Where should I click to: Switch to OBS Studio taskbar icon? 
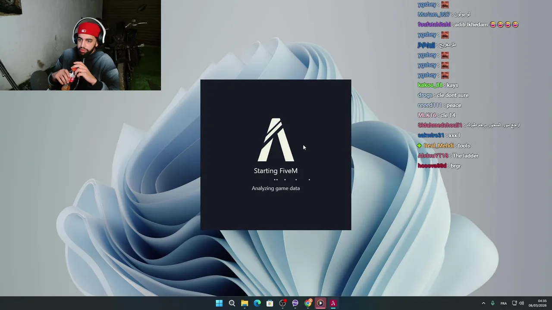pyautogui.click(x=282, y=303)
